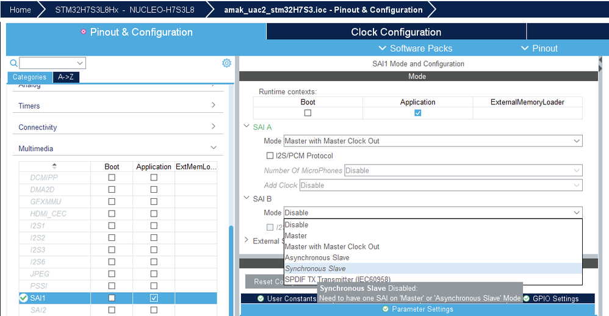609x316 pixels.
Task: Go to Home breadcrumb
Action: (20, 10)
